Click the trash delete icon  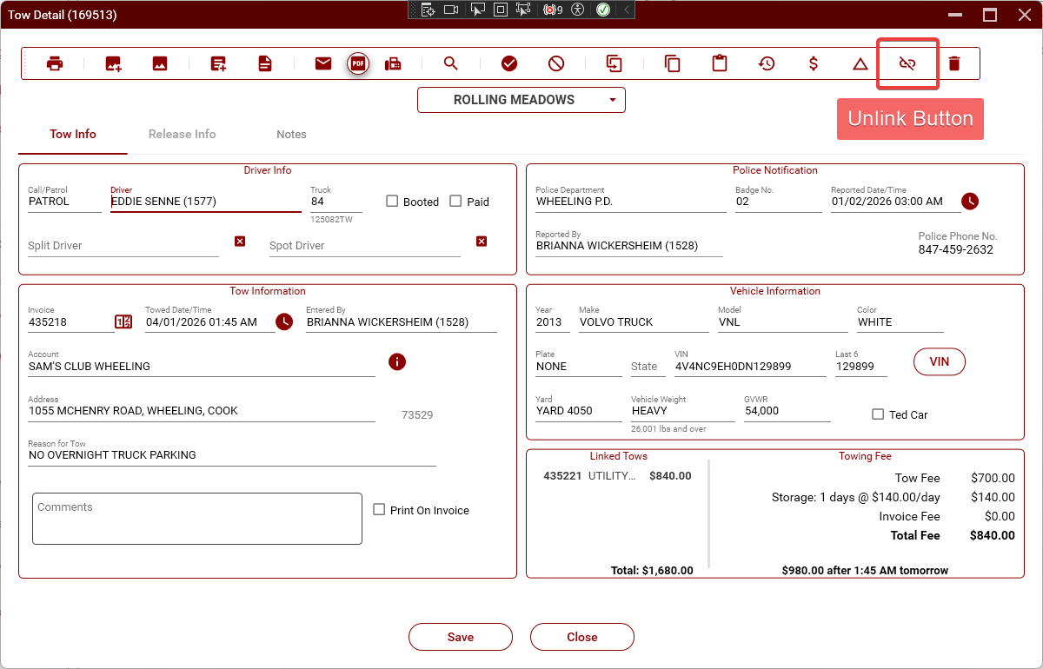954,63
